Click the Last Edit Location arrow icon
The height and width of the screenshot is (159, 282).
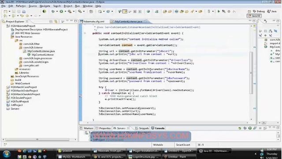point(22,16)
